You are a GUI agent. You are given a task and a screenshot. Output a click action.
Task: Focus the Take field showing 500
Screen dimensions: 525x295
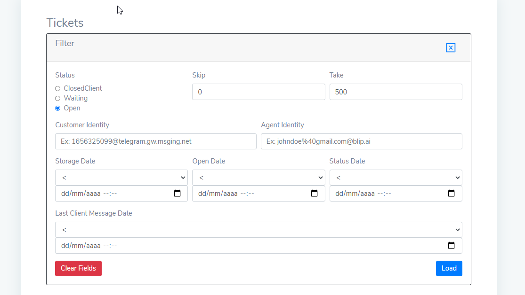(x=396, y=92)
